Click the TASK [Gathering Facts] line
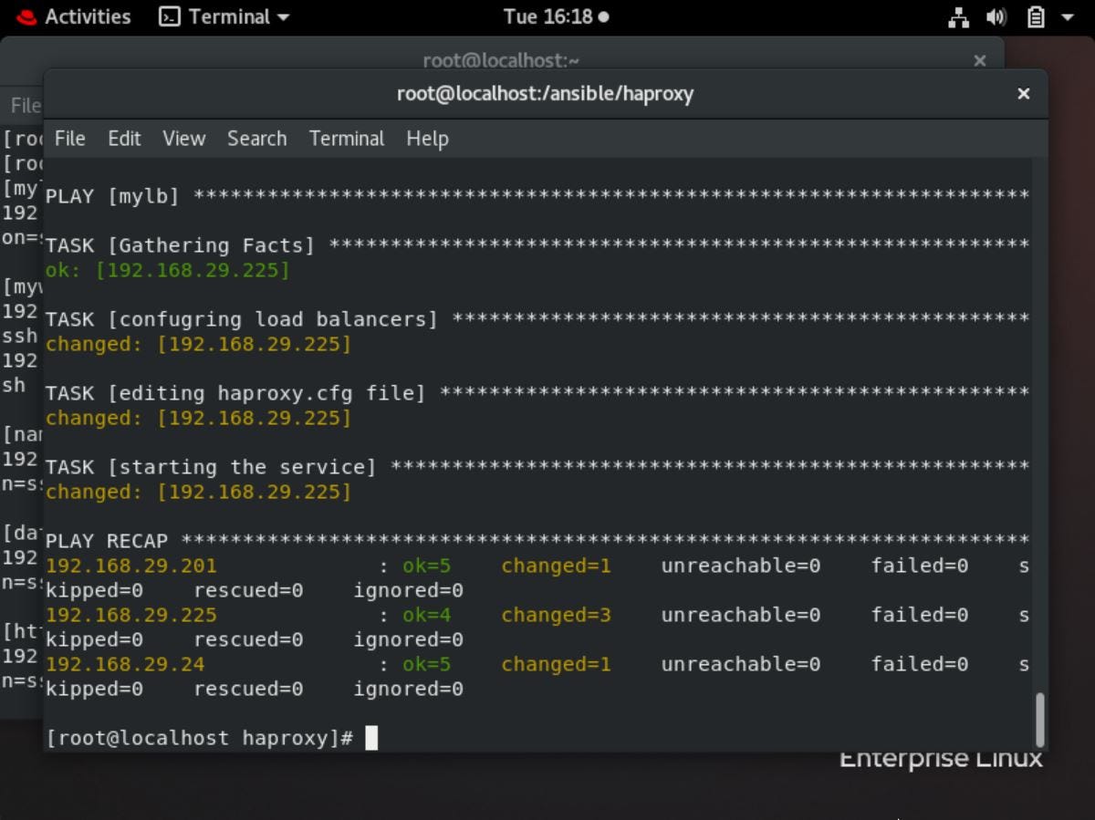The height and width of the screenshot is (820, 1095). [x=537, y=245]
